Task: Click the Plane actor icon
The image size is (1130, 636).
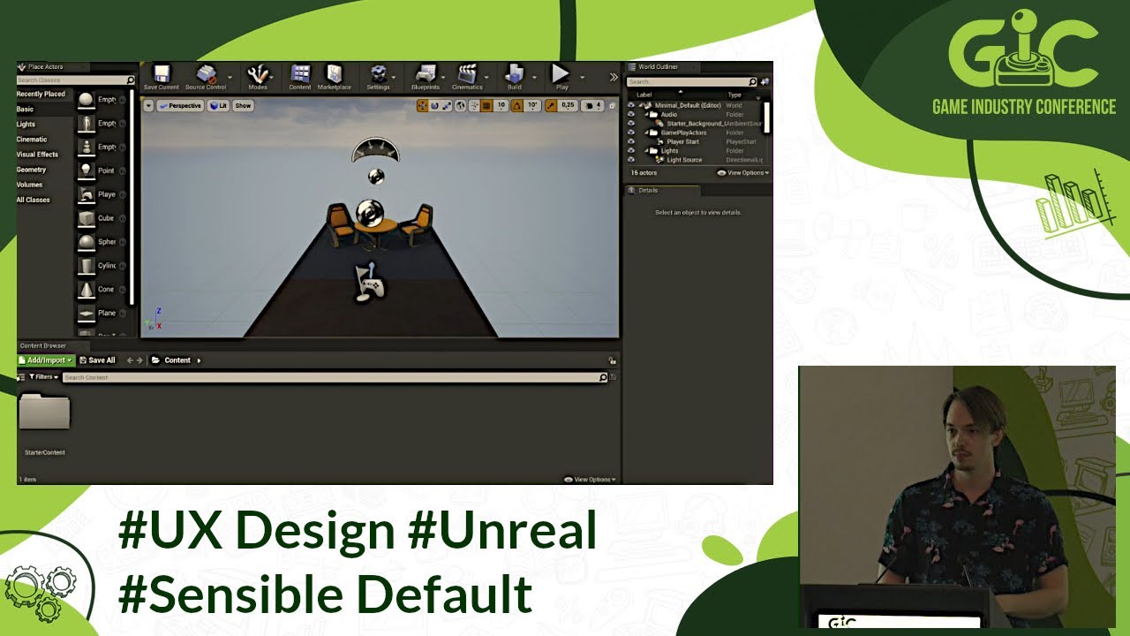Action: [x=86, y=314]
